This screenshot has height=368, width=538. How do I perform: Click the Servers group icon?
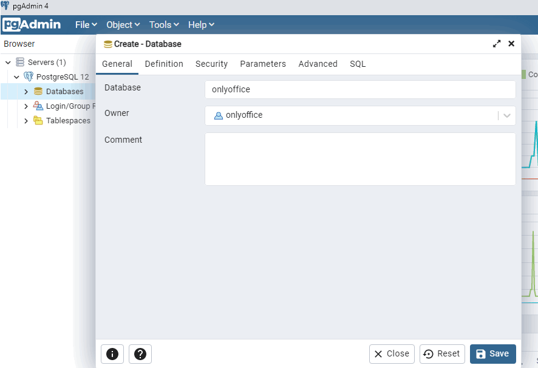point(20,62)
